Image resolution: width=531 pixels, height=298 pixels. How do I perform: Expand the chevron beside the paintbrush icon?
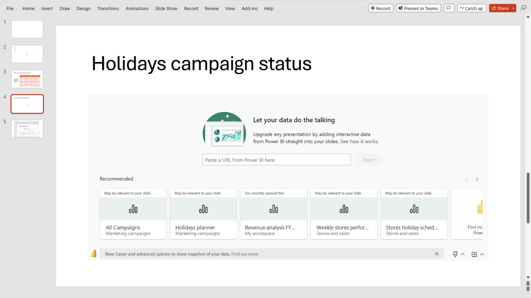(463, 254)
